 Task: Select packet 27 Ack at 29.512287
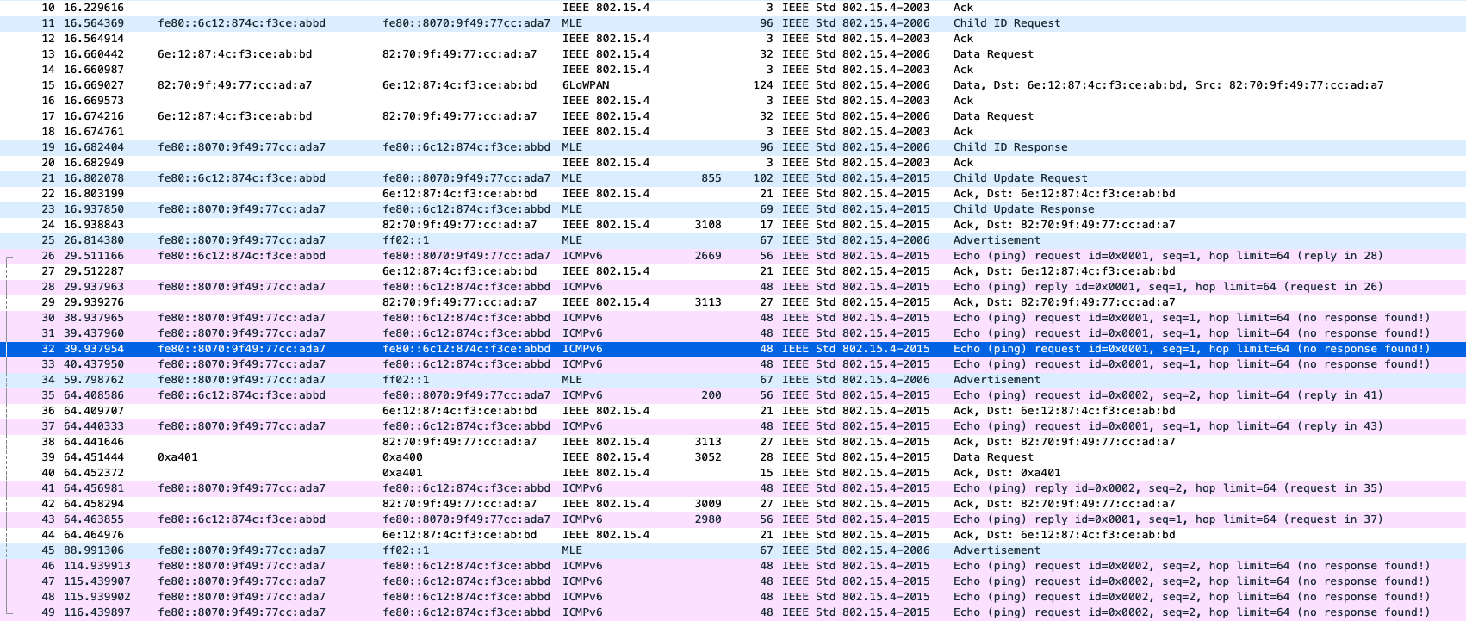click(733, 271)
